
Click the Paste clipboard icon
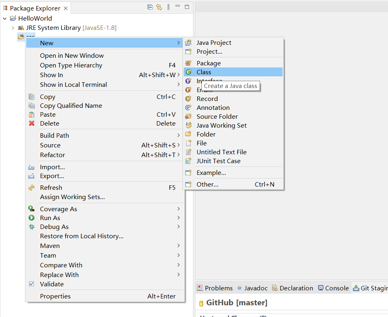[x=31, y=115]
